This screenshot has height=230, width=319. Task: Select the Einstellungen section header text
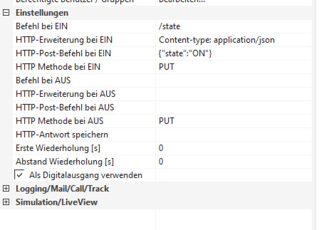click(x=42, y=13)
